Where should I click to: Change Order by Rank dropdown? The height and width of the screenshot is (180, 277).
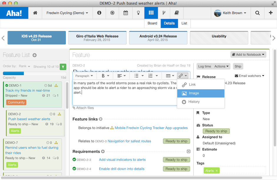point(24,66)
